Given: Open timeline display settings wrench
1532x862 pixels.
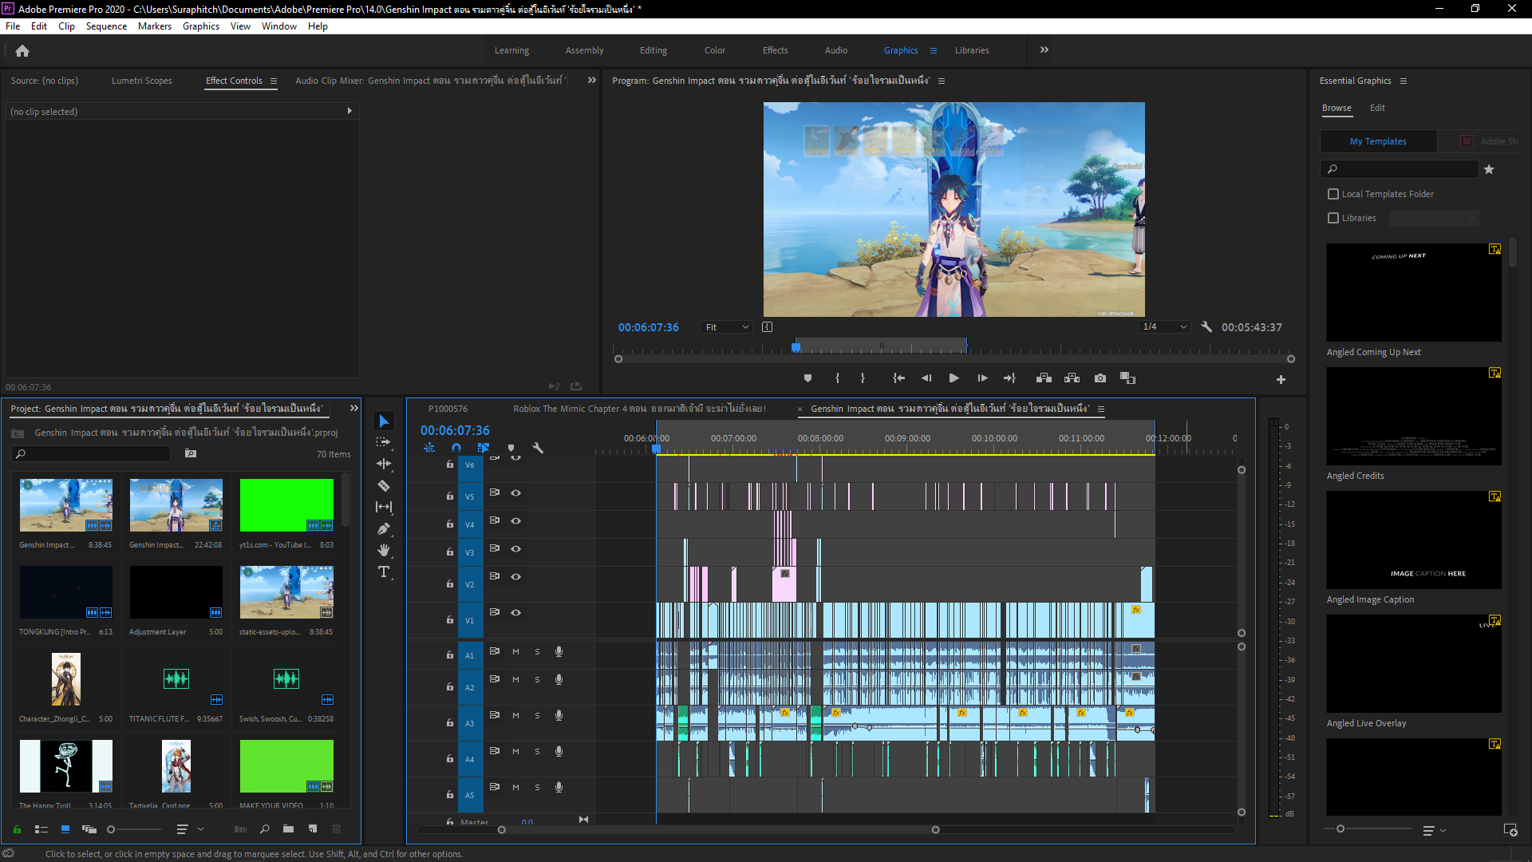Looking at the screenshot, I should point(538,449).
